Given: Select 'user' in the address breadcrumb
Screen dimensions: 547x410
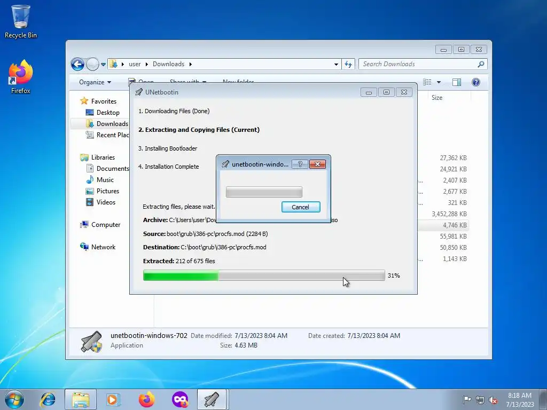Looking at the screenshot, I should 135,64.
